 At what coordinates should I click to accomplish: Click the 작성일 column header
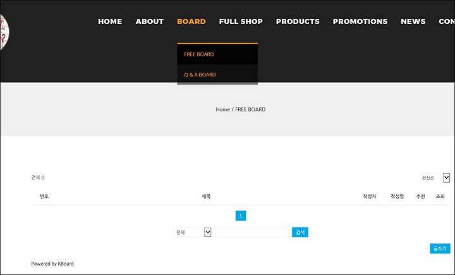[x=397, y=197]
